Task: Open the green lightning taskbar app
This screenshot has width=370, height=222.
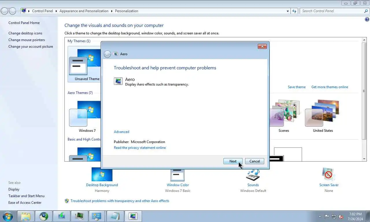Action: 61,216
